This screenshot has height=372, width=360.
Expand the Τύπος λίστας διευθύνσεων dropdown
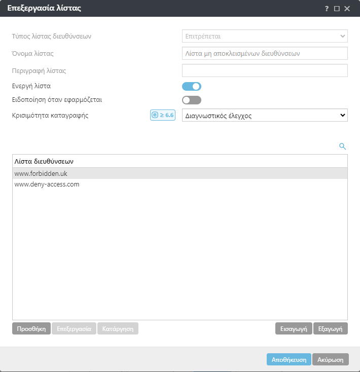tap(264, 36)
